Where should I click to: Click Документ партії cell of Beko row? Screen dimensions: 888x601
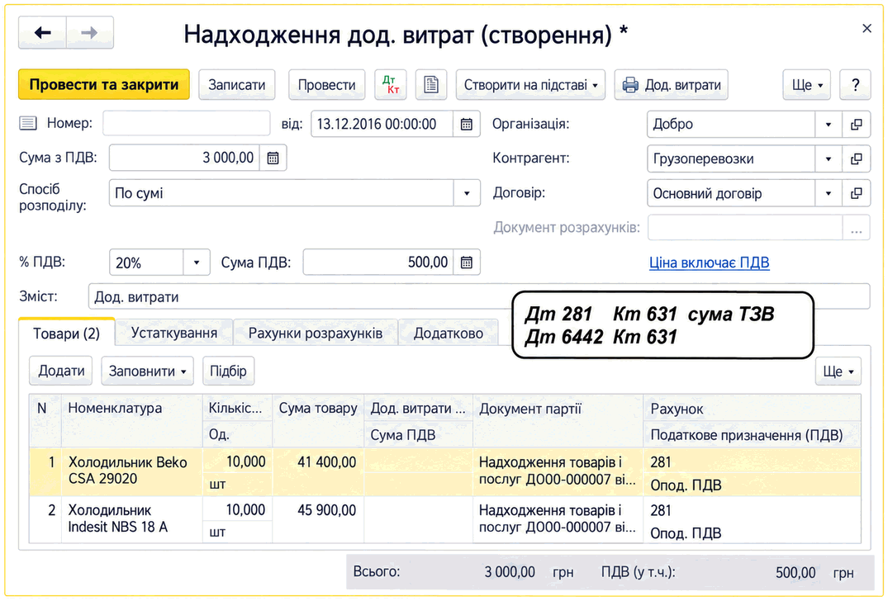558,471
